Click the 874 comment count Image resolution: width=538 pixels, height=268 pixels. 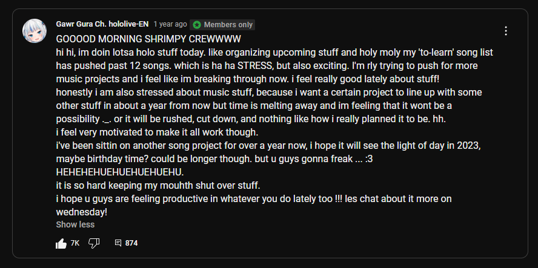tap(131, 243)
